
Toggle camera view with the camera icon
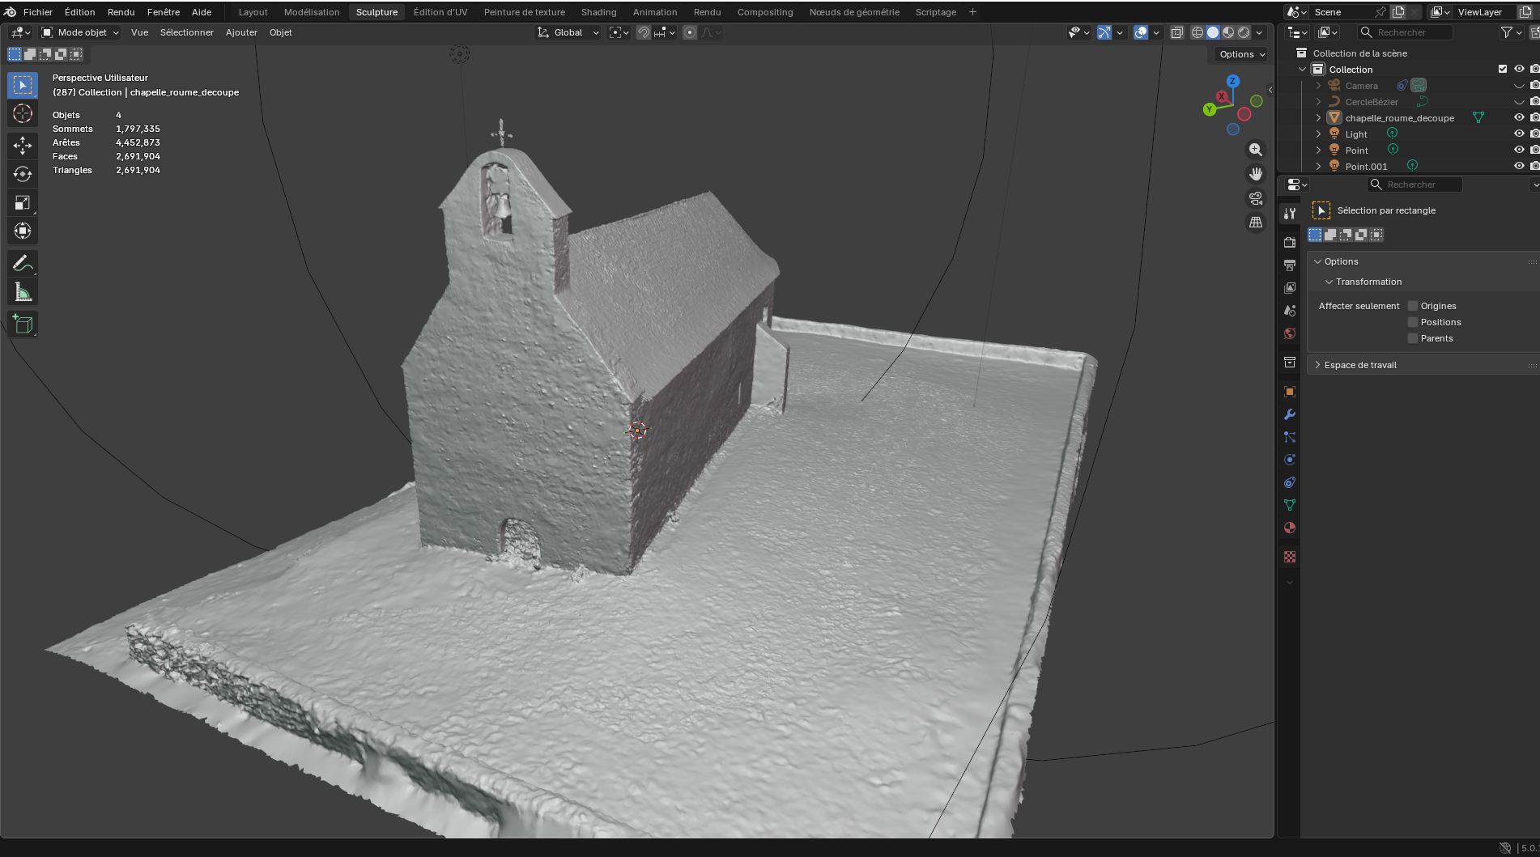[1256, 198]
